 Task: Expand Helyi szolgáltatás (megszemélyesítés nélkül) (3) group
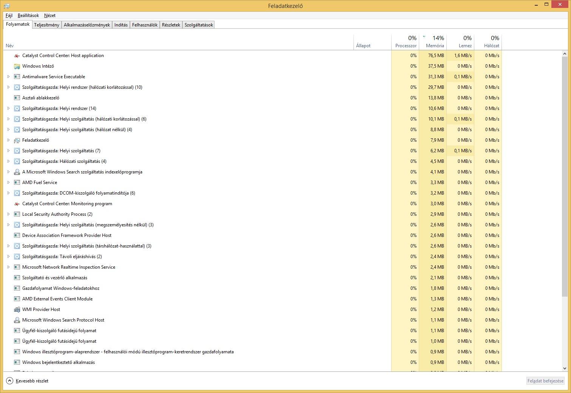tap(8, 225)
